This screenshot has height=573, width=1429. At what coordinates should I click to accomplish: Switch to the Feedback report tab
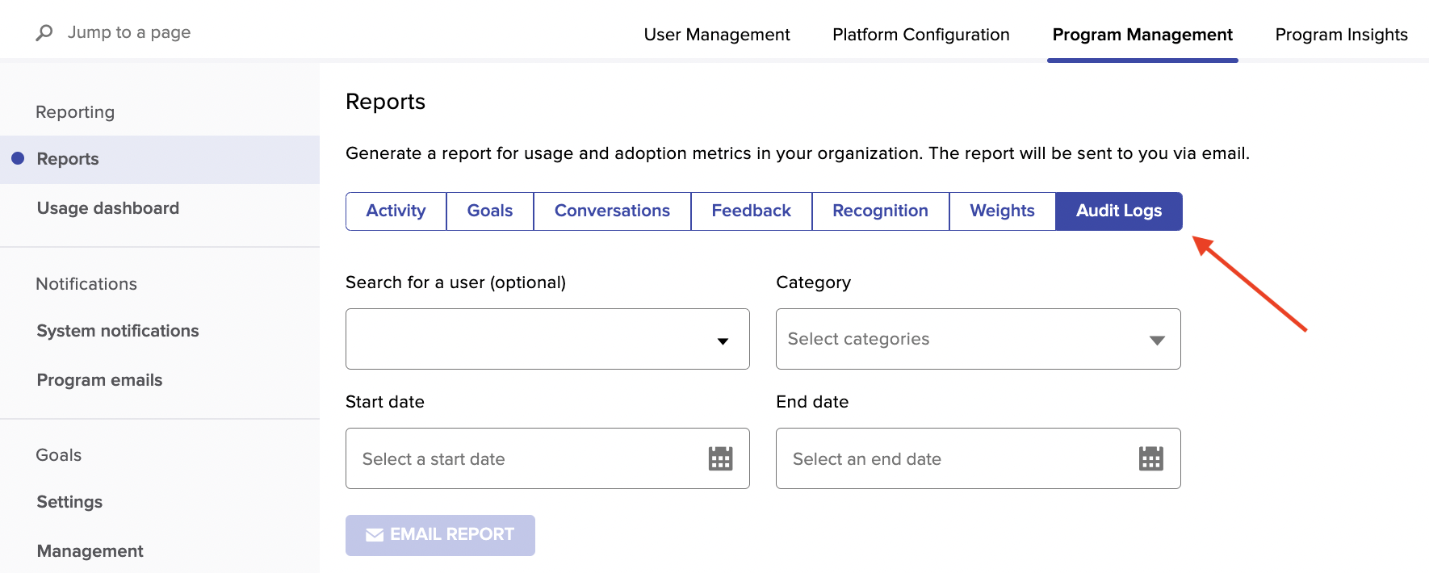click(752, 211)
